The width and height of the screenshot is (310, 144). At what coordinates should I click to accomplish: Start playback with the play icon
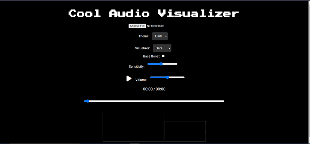click(x=129, y=79)
